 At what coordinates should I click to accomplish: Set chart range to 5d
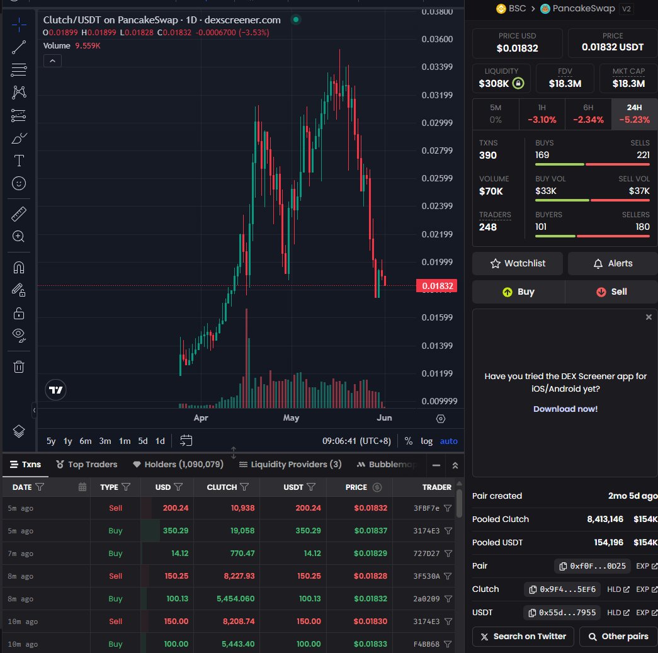143,441
